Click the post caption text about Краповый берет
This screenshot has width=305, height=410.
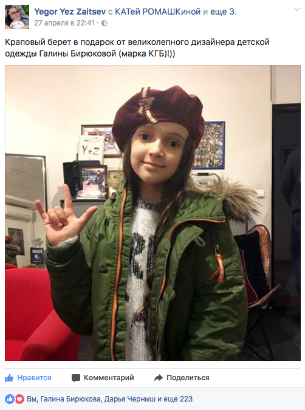tap(137, 47)
